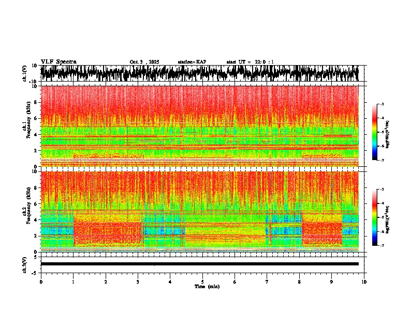Click the 'ch.3(V)' axis label
The image size is (410, 316).
(x=25, y=265)
